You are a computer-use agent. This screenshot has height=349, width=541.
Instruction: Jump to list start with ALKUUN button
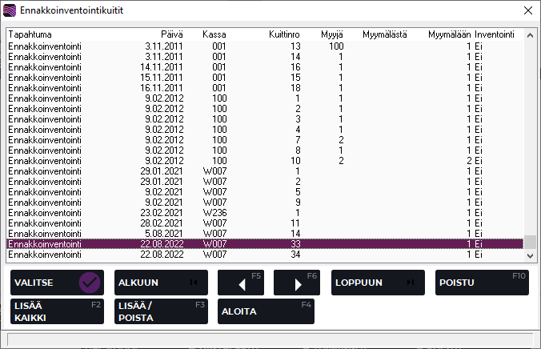point(161,283)
